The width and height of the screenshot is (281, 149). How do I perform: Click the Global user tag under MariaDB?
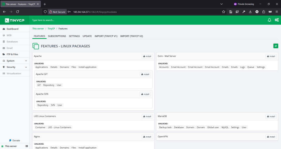coord(213,127)
